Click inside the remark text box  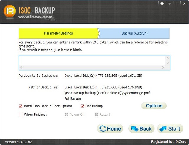[x=92, y=62]
